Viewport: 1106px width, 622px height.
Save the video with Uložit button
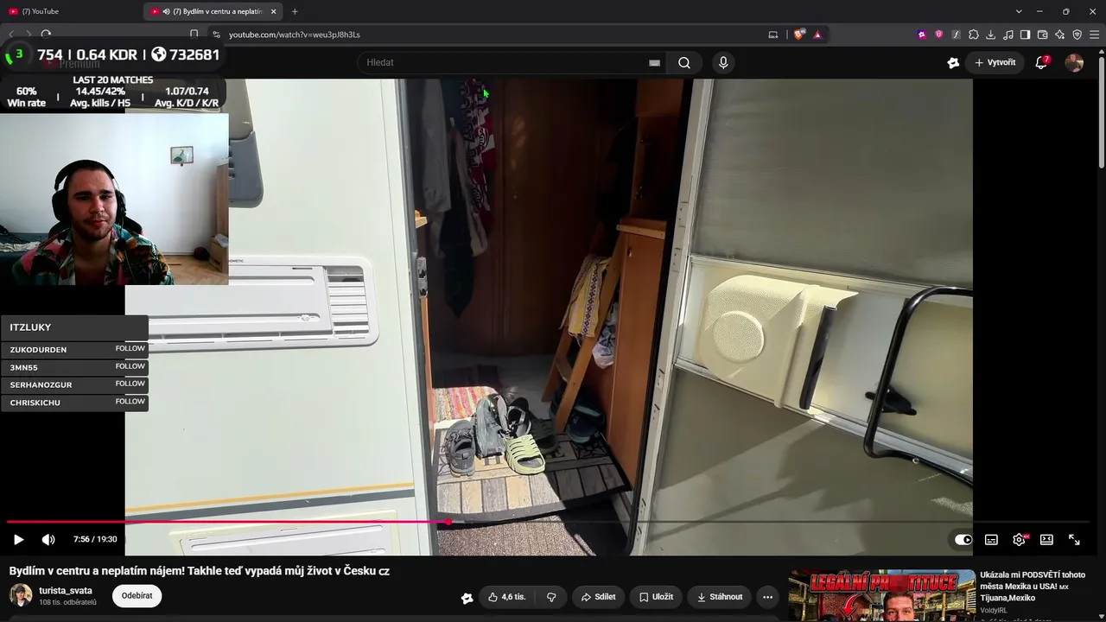656,597
